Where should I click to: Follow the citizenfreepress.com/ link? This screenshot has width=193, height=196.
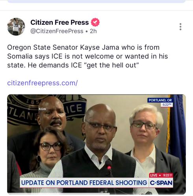tap(43, 83)
